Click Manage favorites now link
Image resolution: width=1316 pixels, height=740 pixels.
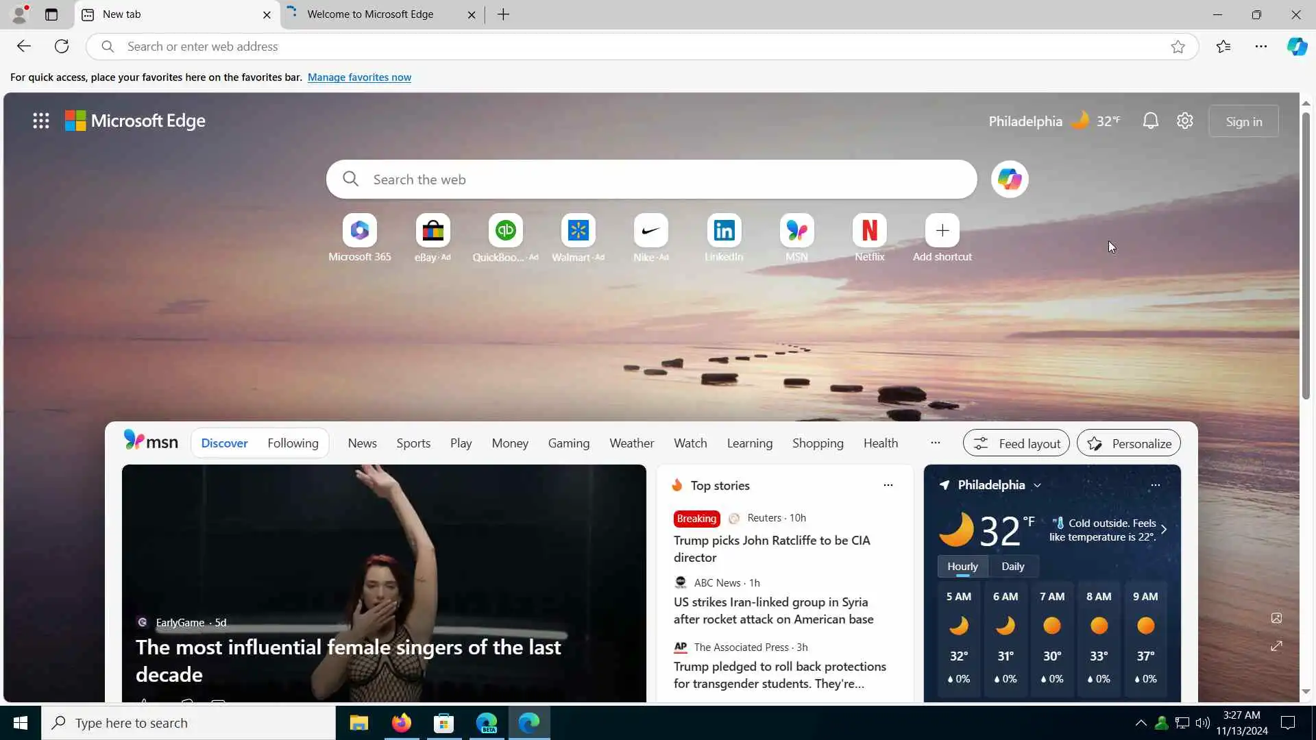click(x=359, y=77)
